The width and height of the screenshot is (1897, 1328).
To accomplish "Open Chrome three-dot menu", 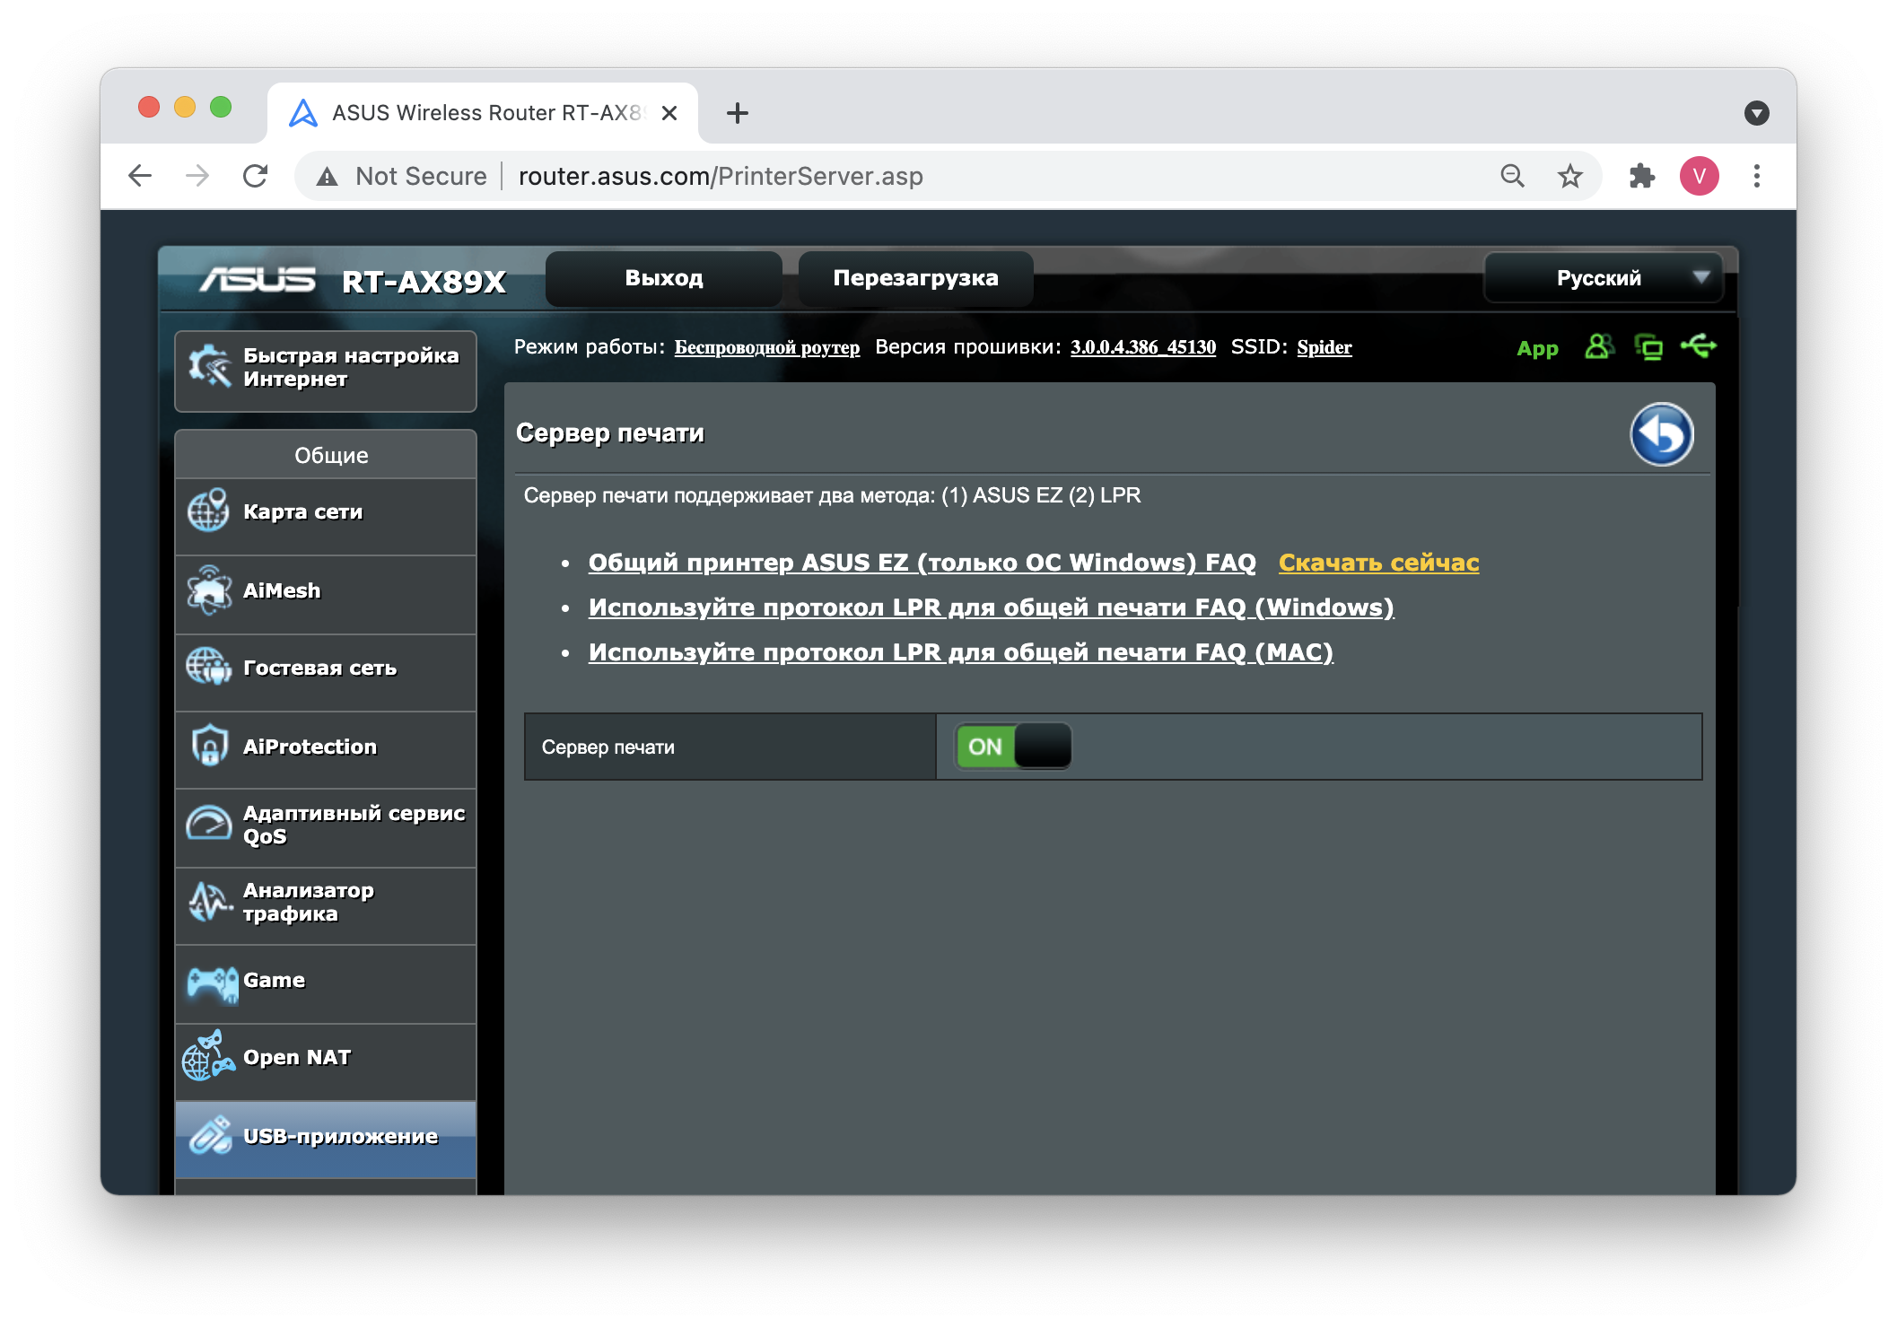I will [1756, 176].
